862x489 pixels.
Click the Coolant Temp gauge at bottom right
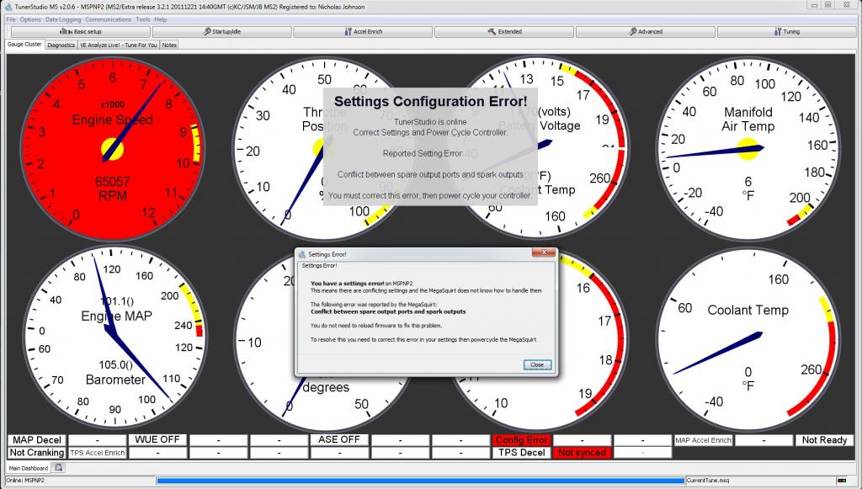748,339
